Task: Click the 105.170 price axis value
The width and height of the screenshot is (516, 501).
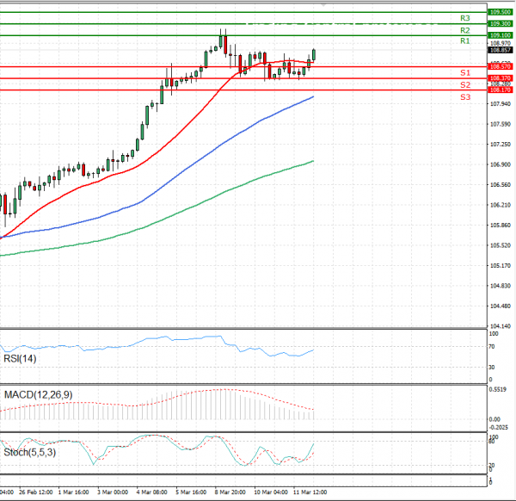Action: click(x=501, y=265)
